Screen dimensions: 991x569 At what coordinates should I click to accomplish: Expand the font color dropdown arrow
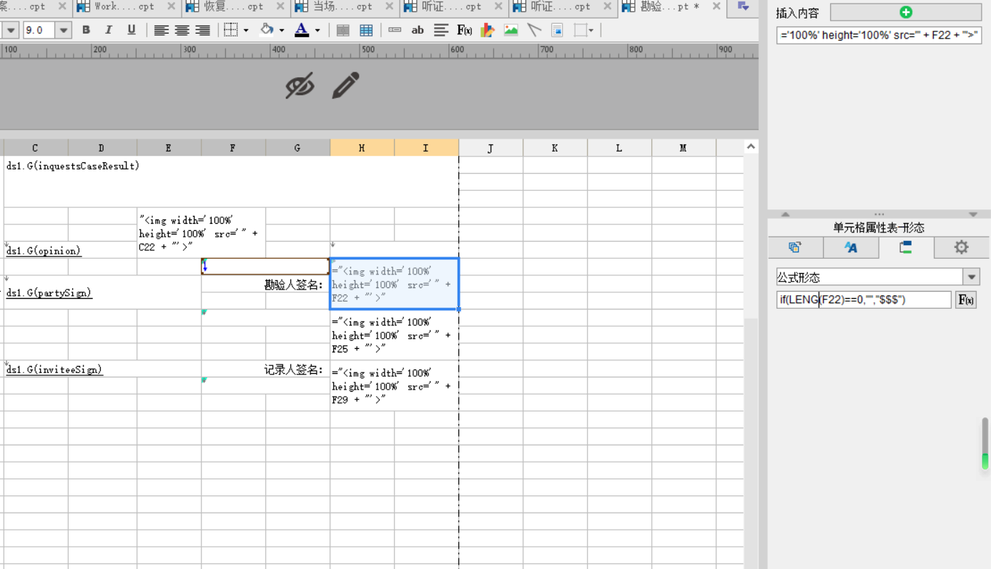[317, 30]
